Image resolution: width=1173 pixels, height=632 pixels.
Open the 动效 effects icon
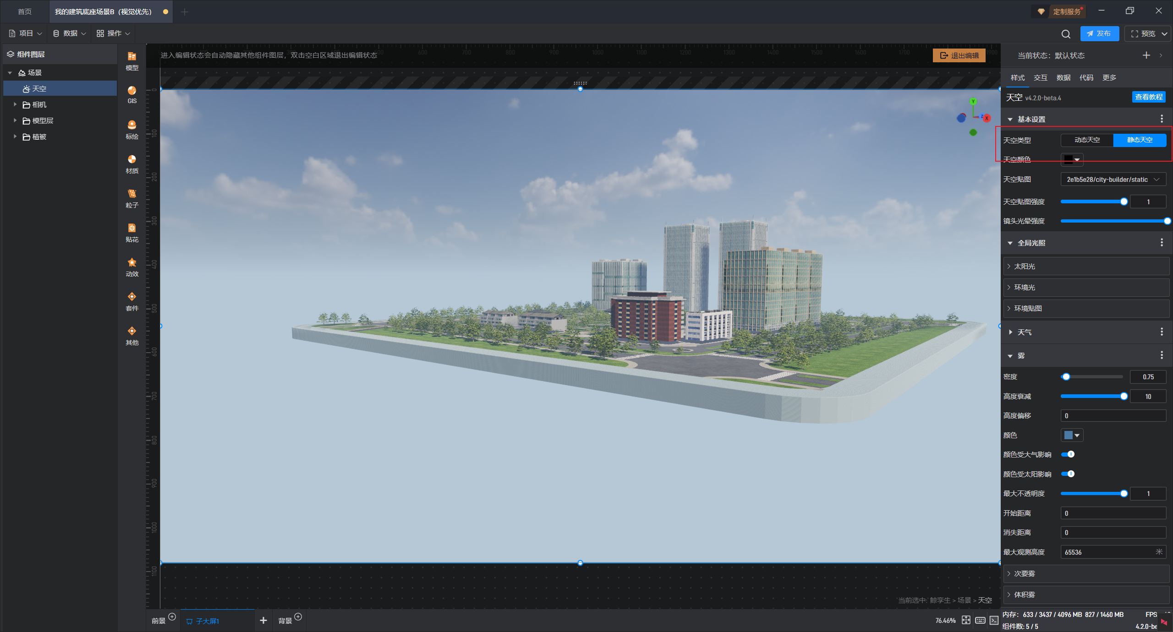tap(132, 267)
